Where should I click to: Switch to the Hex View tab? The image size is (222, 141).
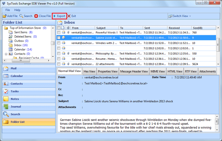click(90, 72)
